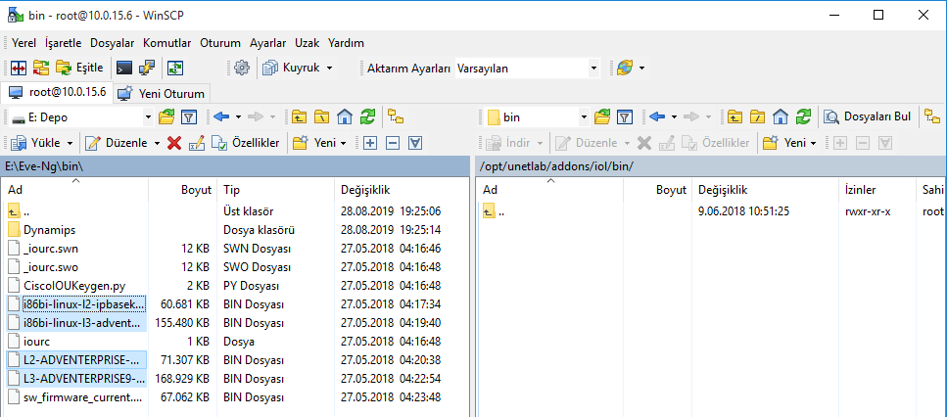The image size is (947, 417).
Task: Click the home directory icon in the remote panel
Action: tap(781, 117)
